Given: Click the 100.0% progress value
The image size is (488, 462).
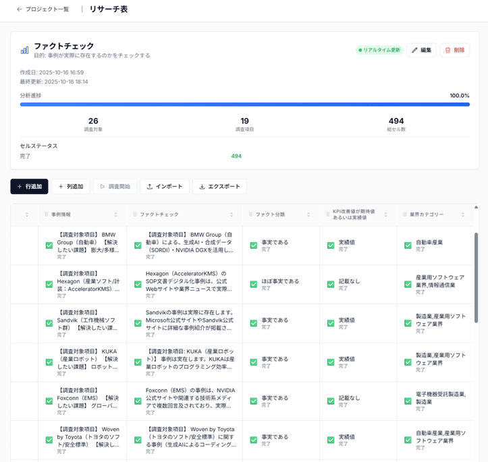Looking at the screenshot, I should [460, 96].
